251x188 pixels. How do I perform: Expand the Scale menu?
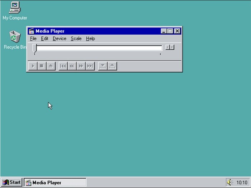[x=76, y=39]
